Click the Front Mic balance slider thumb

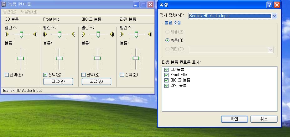tap(60, 34)
